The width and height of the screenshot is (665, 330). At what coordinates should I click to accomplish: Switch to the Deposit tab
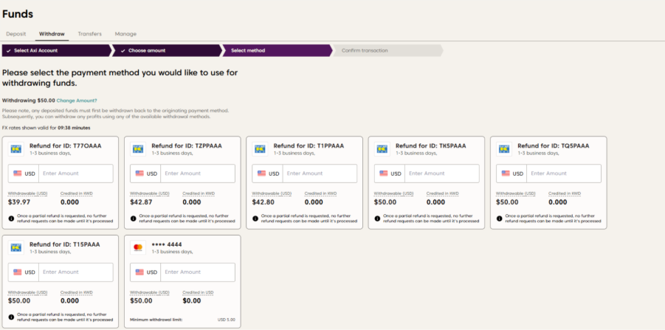click(x=15, y=34)
